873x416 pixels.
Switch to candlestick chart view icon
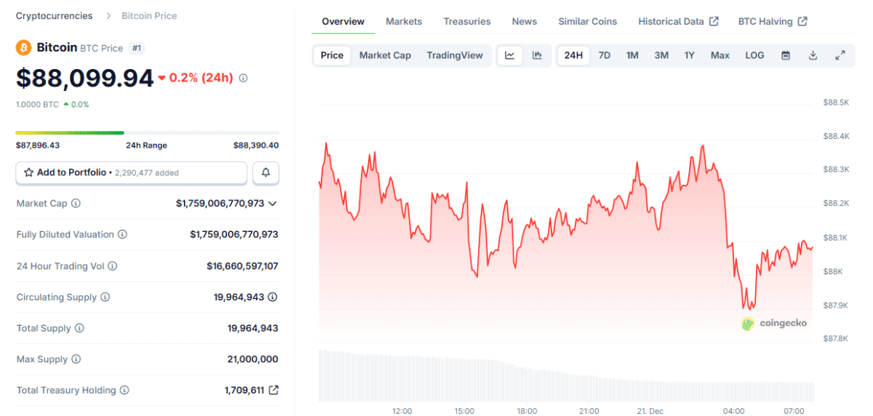pyautogui.click(x=537, y=55)
